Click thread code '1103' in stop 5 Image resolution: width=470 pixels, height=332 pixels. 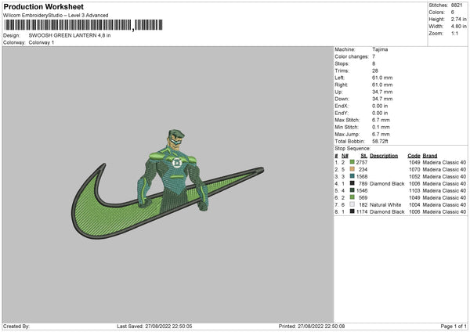(414, 190)
